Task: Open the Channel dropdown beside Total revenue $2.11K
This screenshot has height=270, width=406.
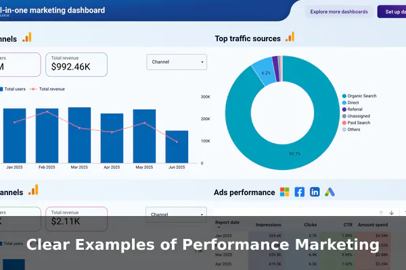Action: click(176, 215)
